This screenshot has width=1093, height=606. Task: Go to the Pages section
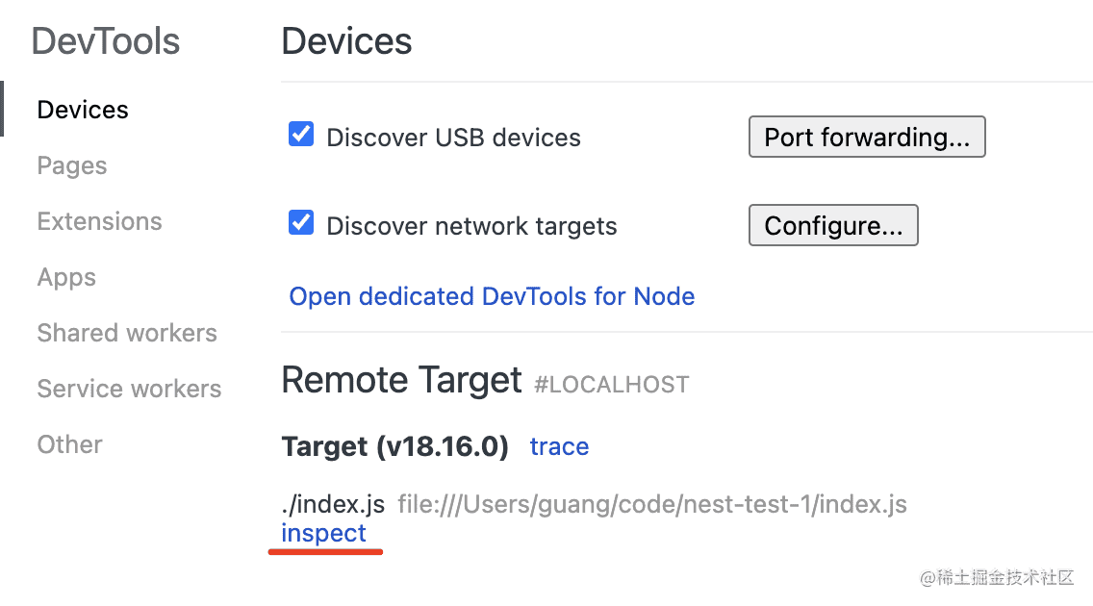tap(72, 165)
